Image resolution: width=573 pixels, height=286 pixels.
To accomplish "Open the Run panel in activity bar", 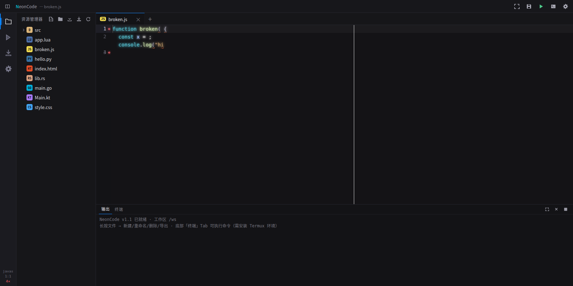I will 8,38.
